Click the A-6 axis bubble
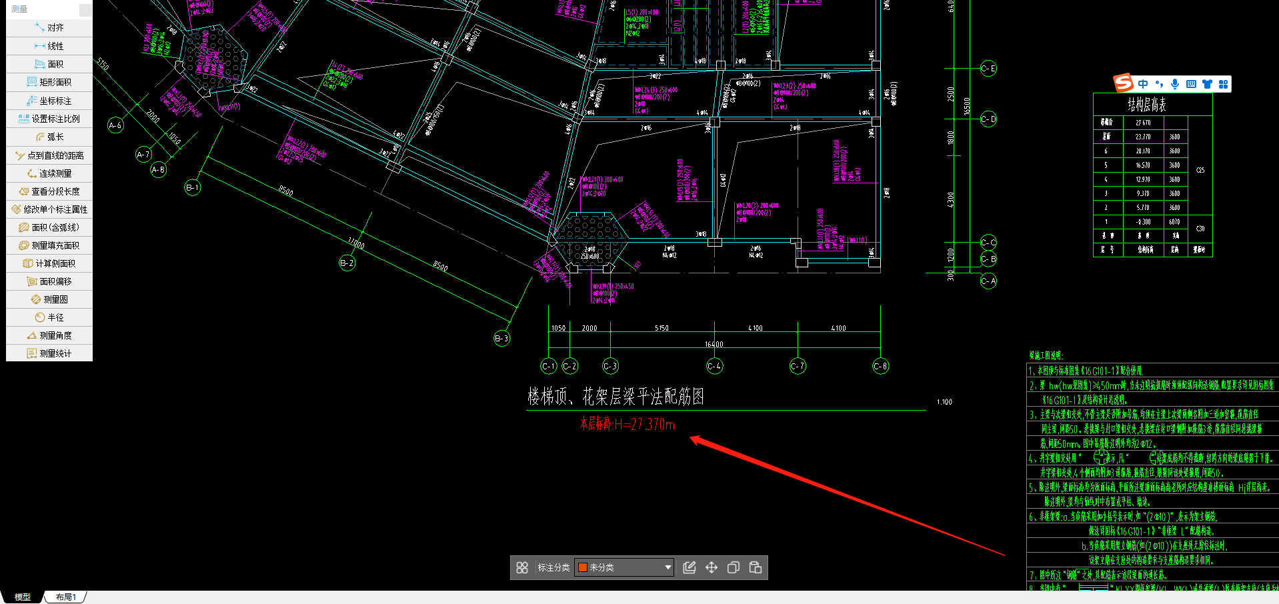Image resolution: width=1279 pixels, height=604 pixels. pos(115,125)
